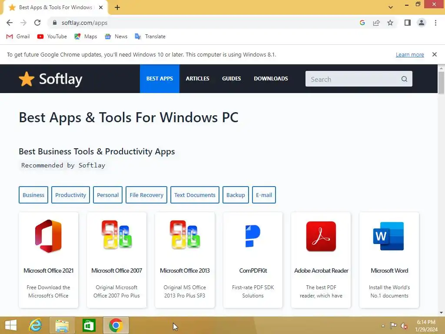Image resolution: width=445 pixels, height=334 pixels.
Task: Click the lock icon in address bar
Action: (55, 23)
